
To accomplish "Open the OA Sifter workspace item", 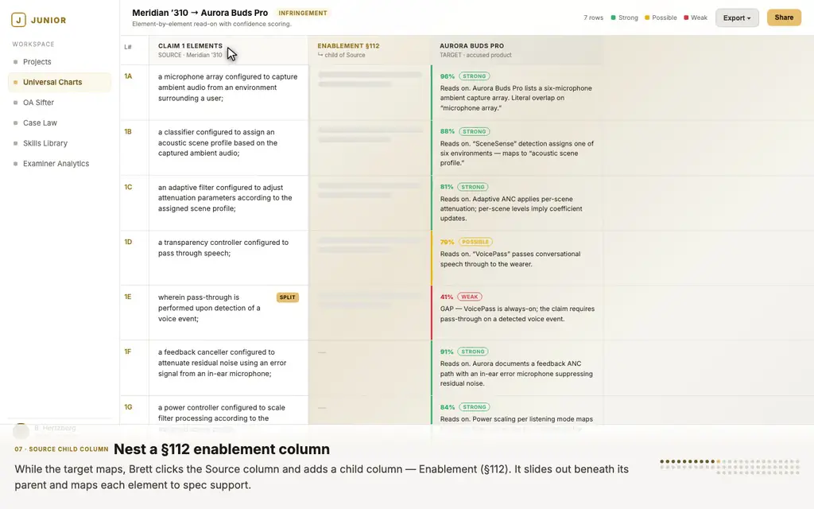I will pyautogui.click(x=38, y=103).
